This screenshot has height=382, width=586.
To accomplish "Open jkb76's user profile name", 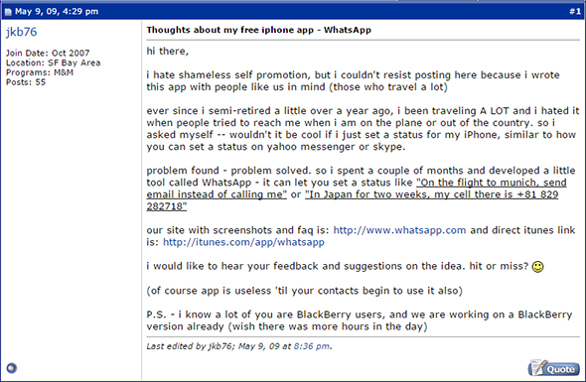I will [x=21, y=32].
